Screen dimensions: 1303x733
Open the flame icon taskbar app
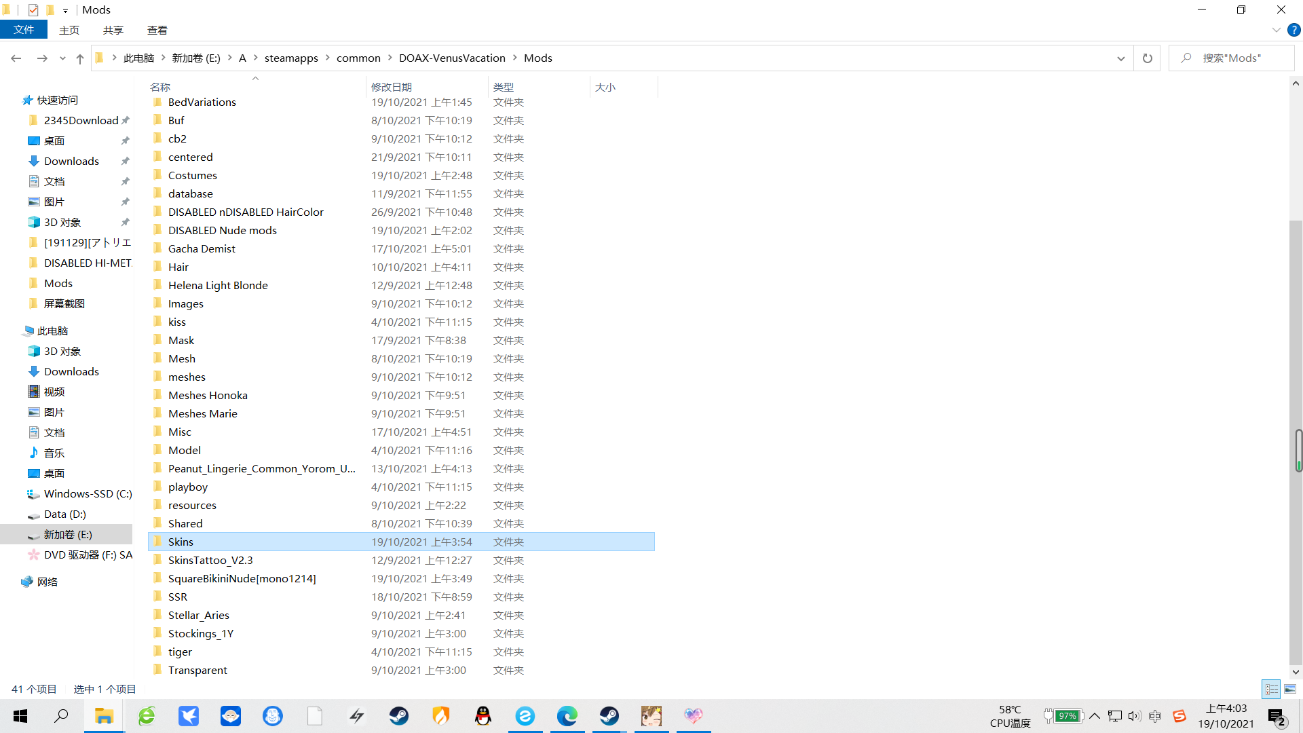(x=441, y=716)
